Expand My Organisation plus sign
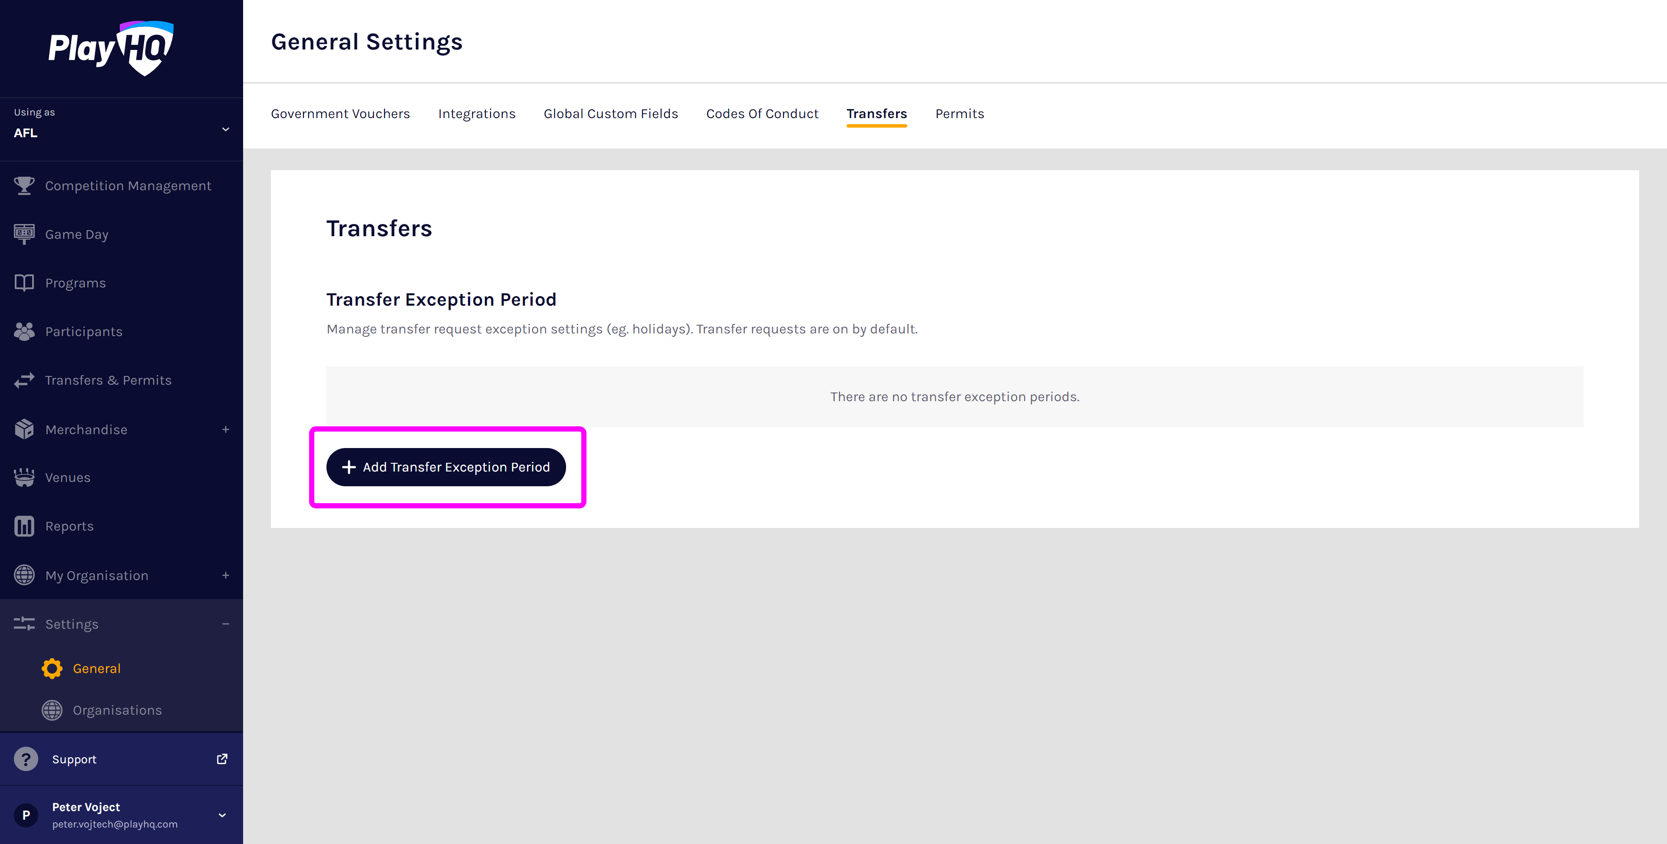Image resolution: width=1667 pixels, height=844 pixels. (225, 575)
